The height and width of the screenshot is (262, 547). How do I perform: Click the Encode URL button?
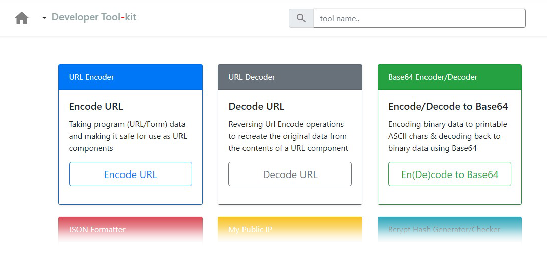[x=131, y=174]
